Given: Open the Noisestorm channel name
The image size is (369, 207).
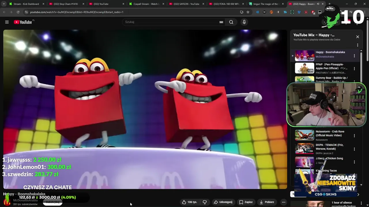Looking at the screenshot, I should click(321, 140).
